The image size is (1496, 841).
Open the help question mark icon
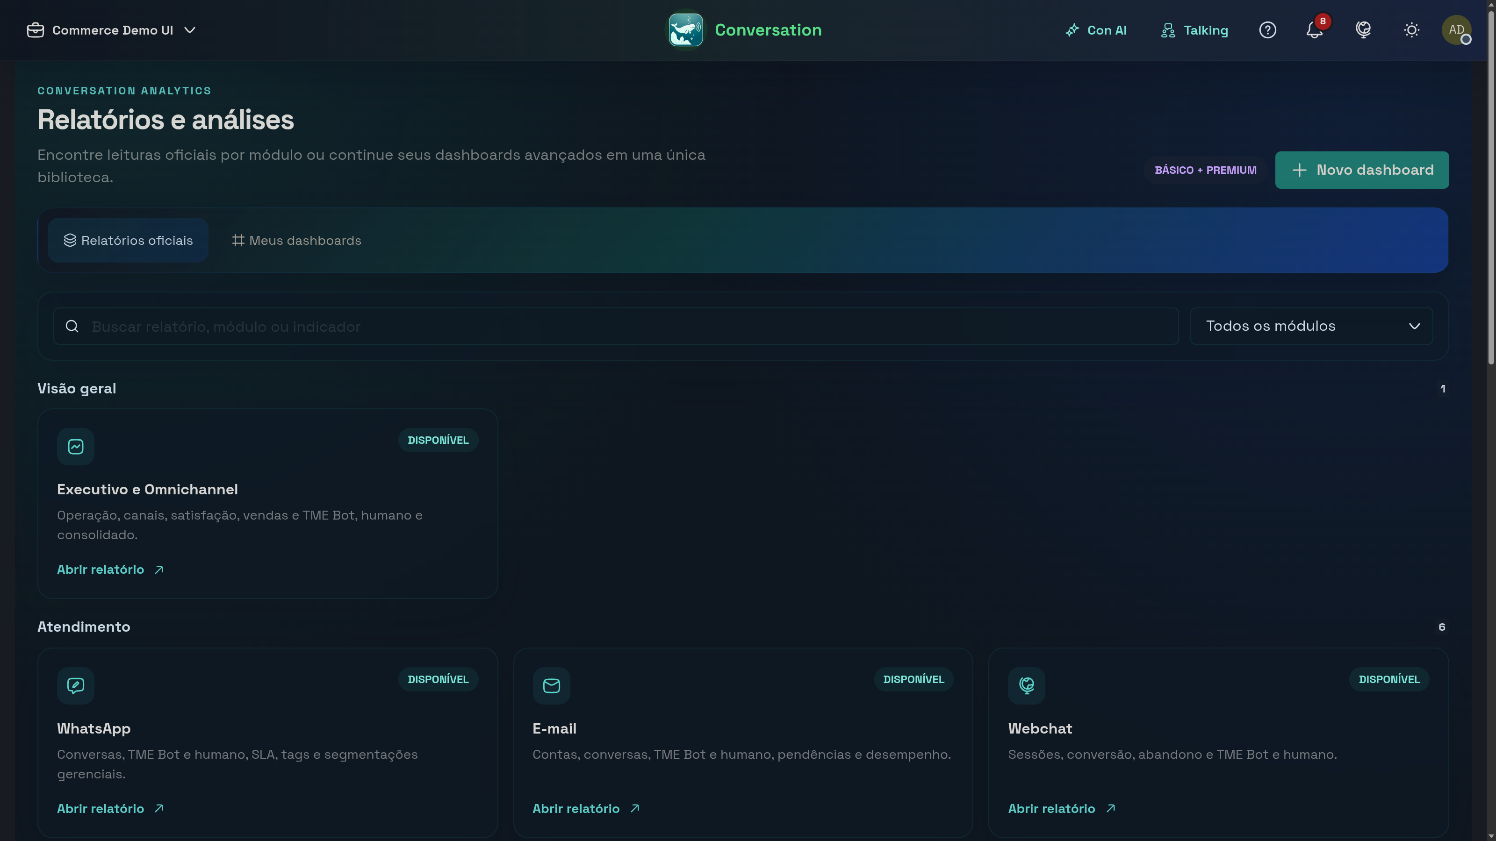click(1267, 30)
